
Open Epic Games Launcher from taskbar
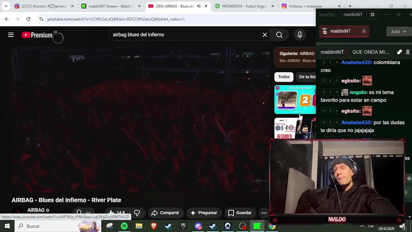click(x=183, y=226)
